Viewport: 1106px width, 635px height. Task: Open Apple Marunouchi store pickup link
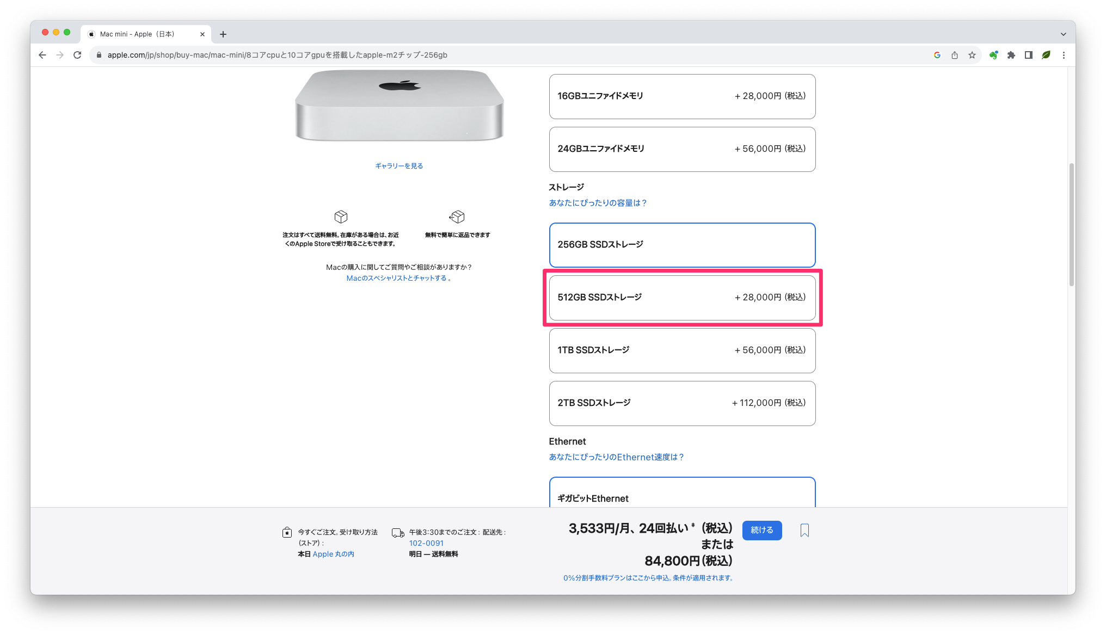333,554
